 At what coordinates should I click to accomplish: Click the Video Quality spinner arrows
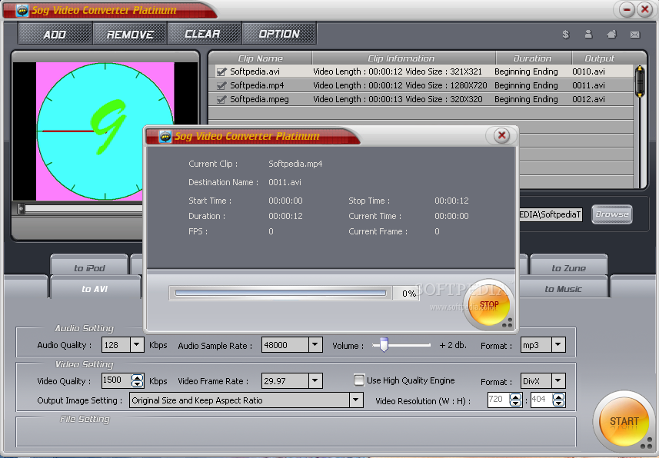(x=137, y=380)
